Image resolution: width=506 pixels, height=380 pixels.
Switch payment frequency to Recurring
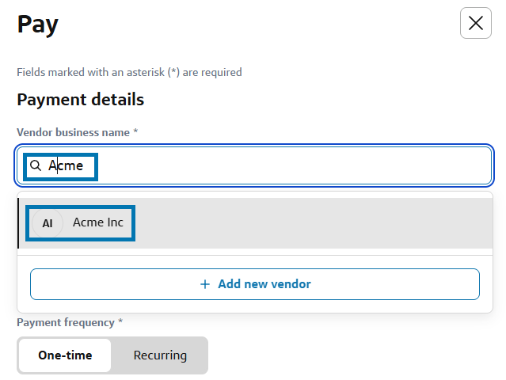pyautogui.click(x=160, y=355)
